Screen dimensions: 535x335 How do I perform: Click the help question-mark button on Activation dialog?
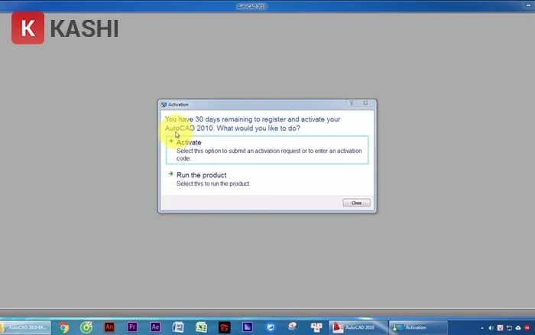click(x=352, y=102)
